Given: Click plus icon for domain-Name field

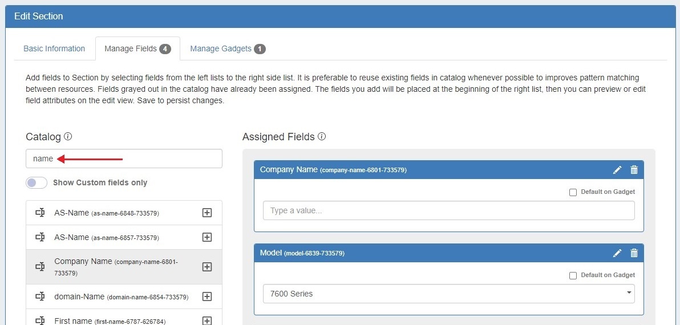Looking at the screenshot, I should coord(207,296).
